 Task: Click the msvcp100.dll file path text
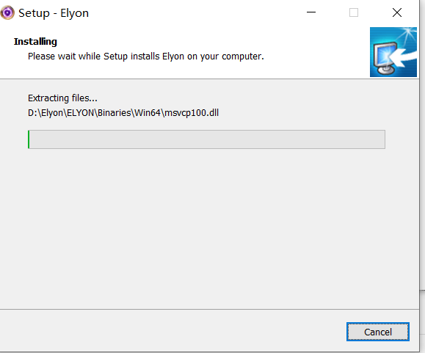pos(123,113)
